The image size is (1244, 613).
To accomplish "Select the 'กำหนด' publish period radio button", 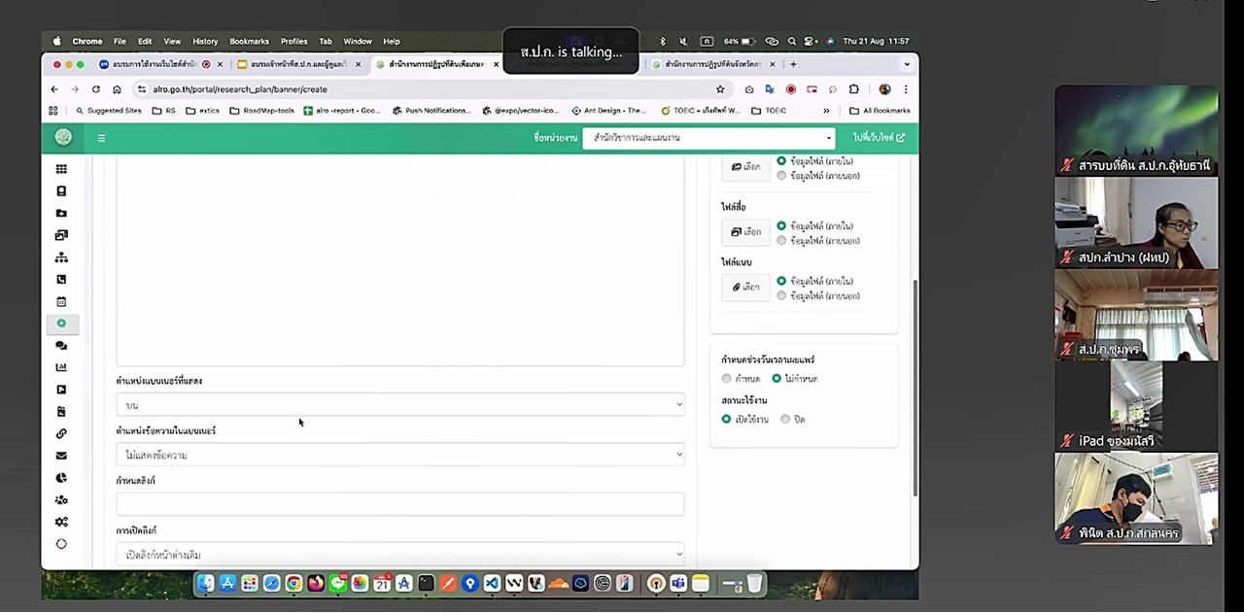I will (x=727, y=379).
